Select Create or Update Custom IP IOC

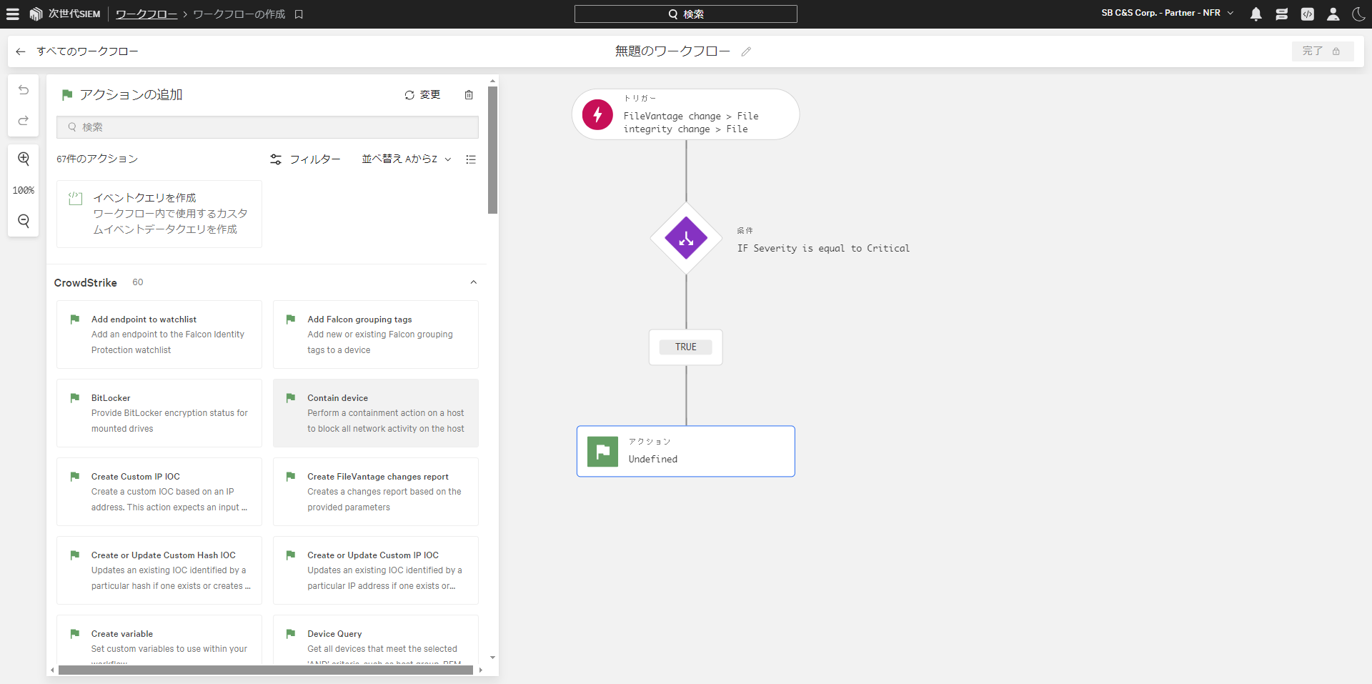(376, 570)
